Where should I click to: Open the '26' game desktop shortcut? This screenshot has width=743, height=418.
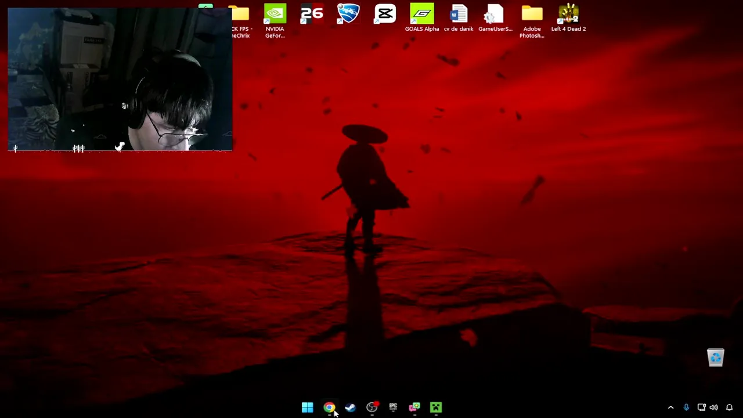pyautogui.click(x=312, y=14)
